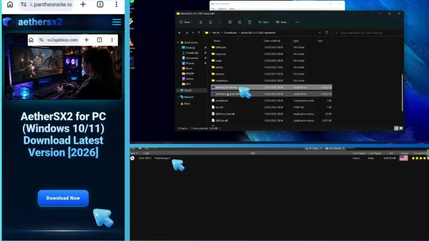Open the New dropdown in File Explorer
This screenshot has width=429, height=241.
186,22
